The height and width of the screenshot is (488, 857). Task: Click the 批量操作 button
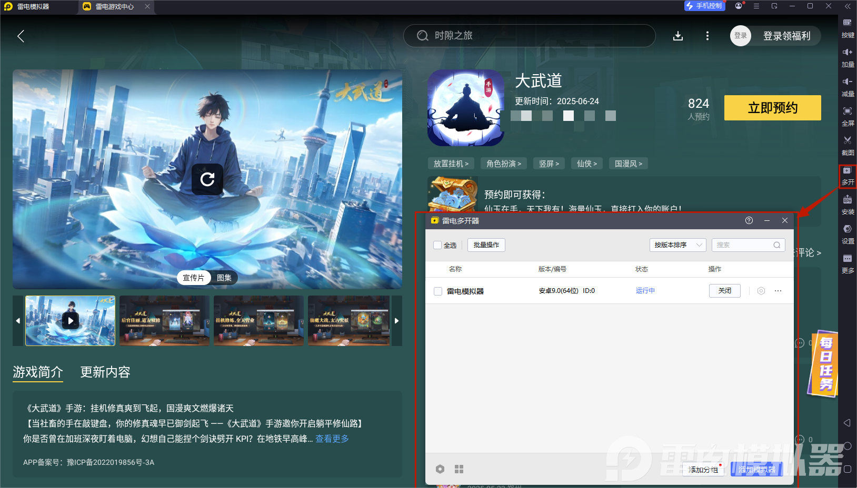click(486, 245)
